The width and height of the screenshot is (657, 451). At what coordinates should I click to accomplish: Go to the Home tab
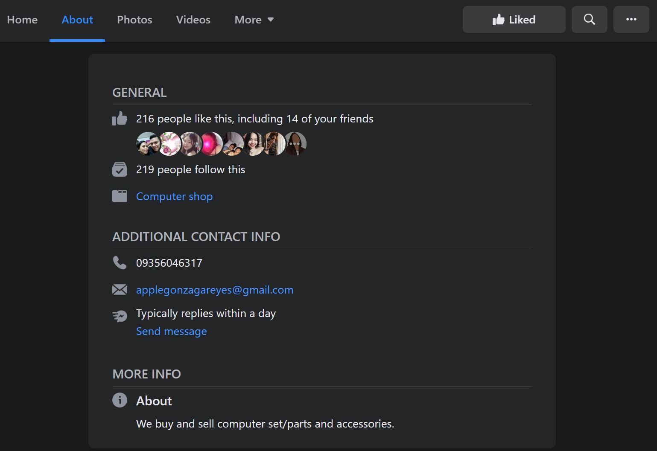pyautogui.click(x=22, y=20)
